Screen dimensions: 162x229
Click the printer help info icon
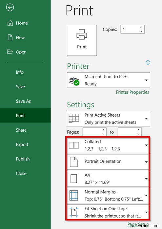(148, 63)
